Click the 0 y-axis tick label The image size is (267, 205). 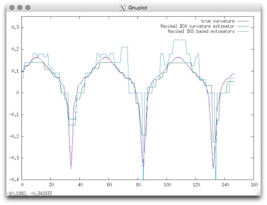click(17, 93)
